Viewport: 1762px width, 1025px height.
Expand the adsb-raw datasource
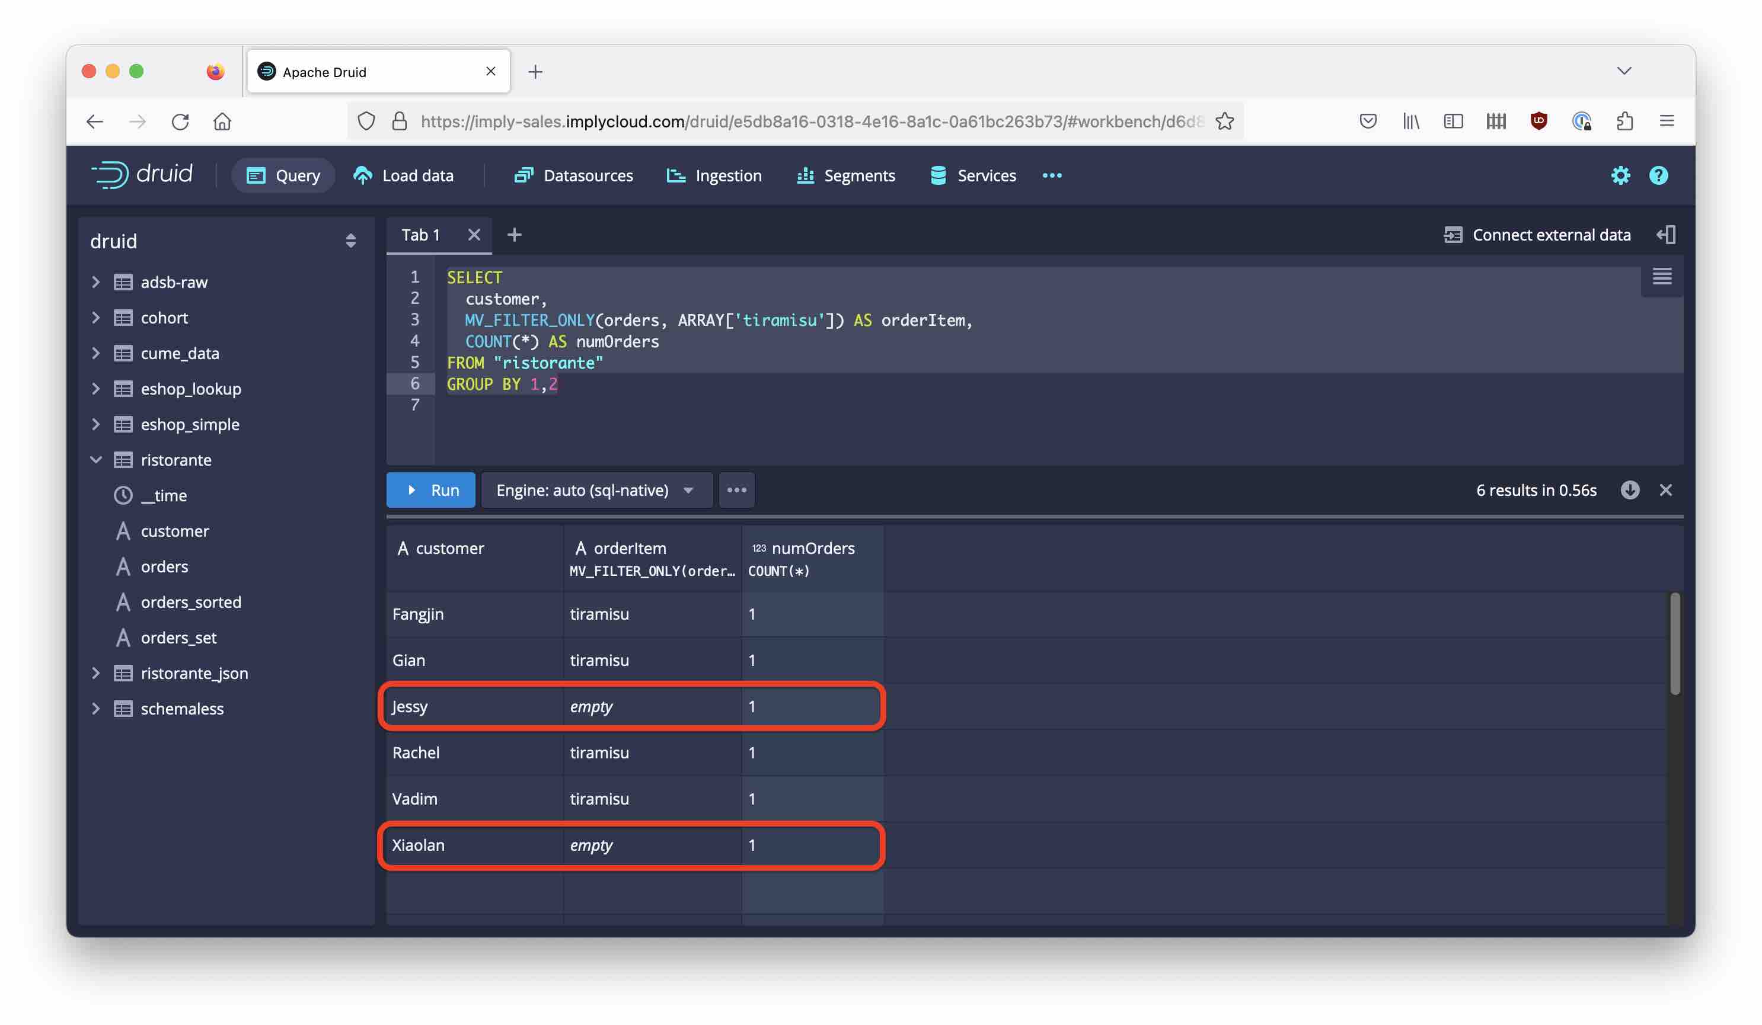[97, 282]
